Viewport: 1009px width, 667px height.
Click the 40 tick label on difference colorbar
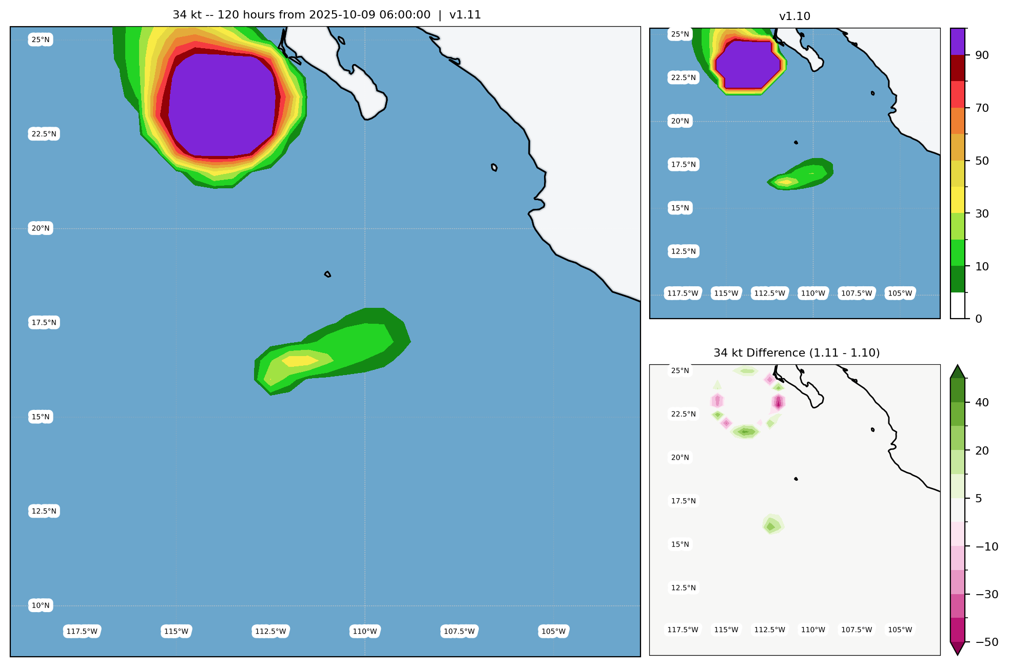pyautogui.click(x=982, y=403)
